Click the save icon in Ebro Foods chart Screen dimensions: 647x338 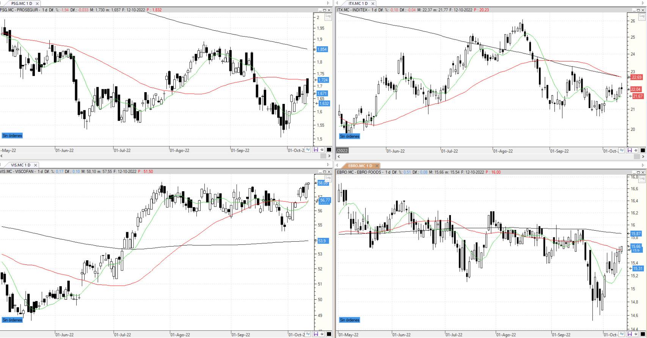[630, 334]
